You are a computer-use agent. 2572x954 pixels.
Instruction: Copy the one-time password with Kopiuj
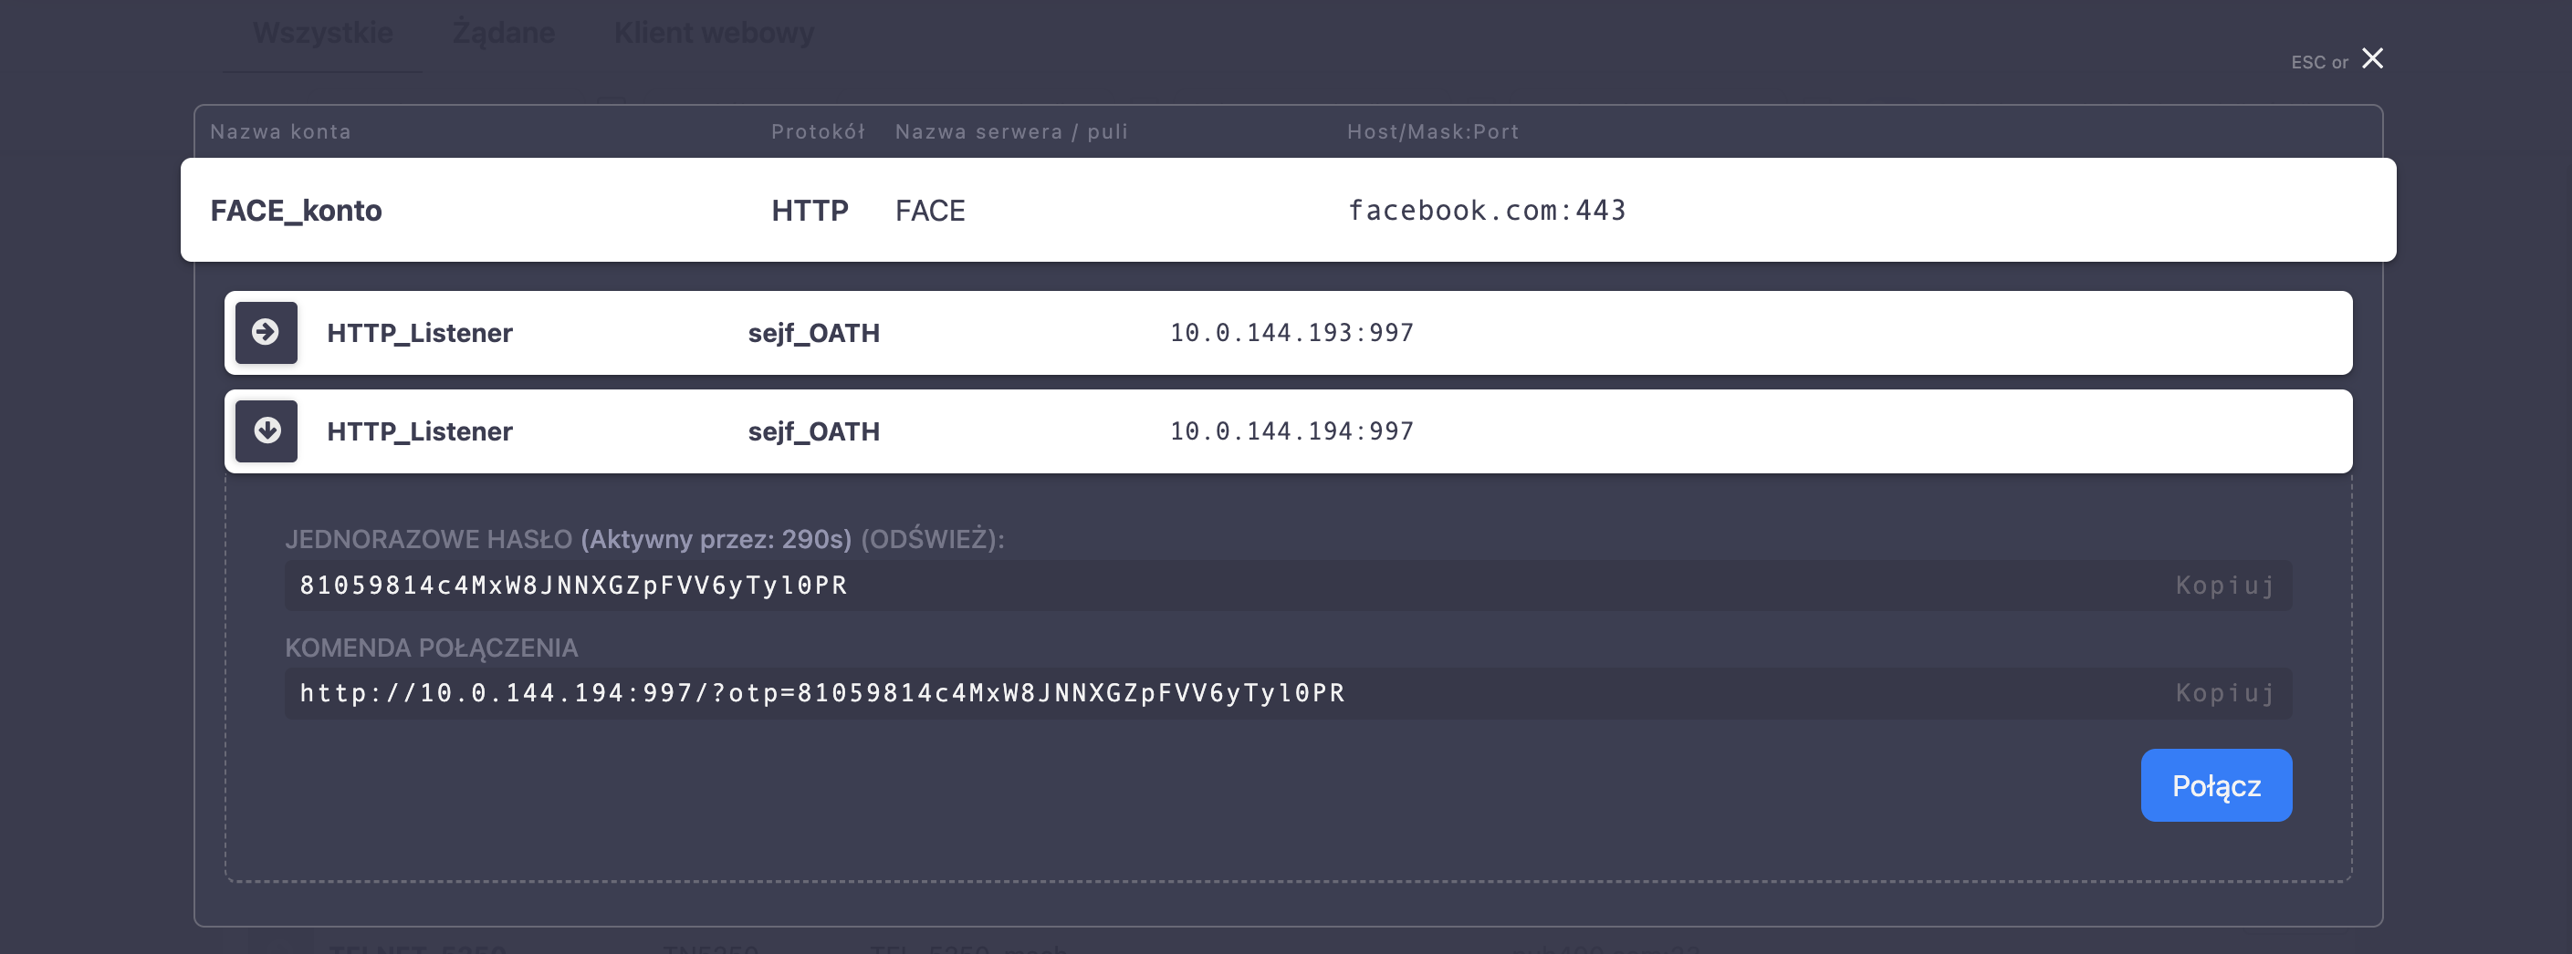(x=2224, y=586)
